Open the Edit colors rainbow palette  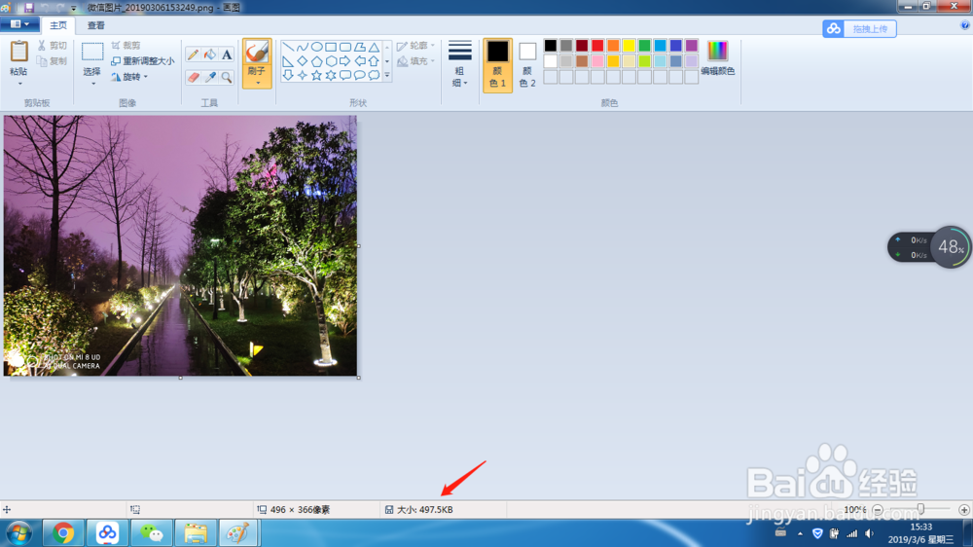(717, 57)
